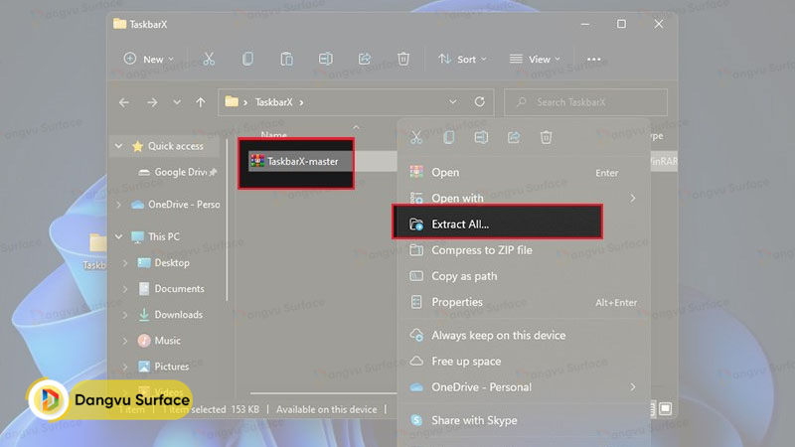
Task: Click Share icon in the context menu
Action: (x=514, y=137)
